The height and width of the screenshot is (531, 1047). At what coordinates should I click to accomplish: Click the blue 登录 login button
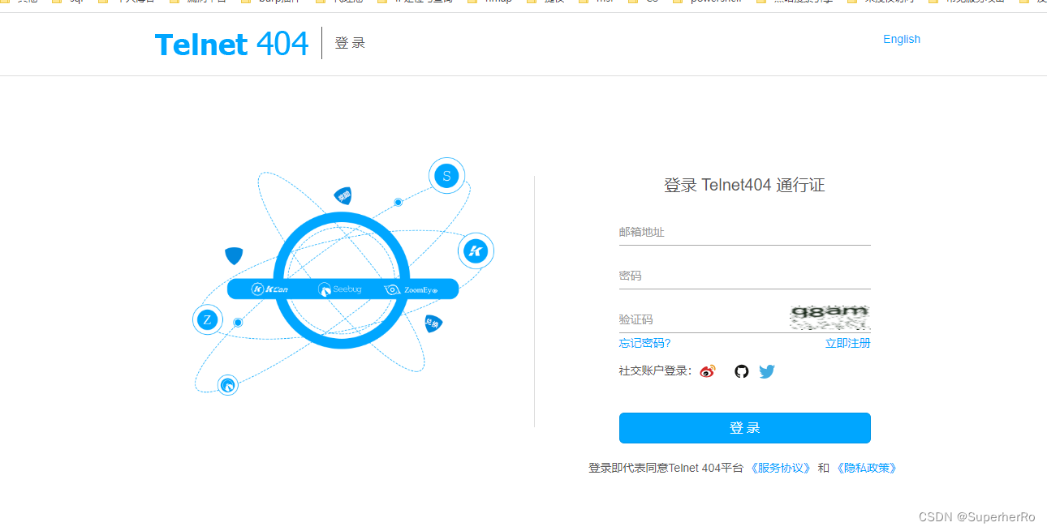coord(744,428)
